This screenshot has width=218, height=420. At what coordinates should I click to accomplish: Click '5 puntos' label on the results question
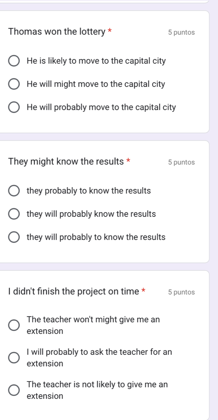pyautogui.click(x=182, y=162)
